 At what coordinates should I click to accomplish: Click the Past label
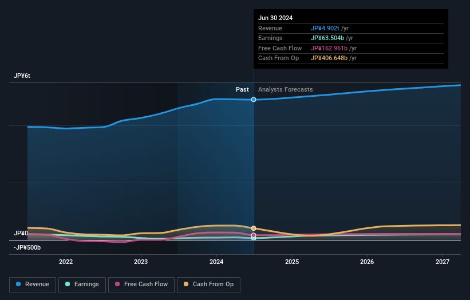tap(242, 89)
